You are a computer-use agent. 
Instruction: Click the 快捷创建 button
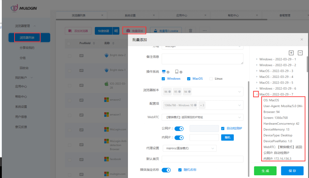(104, 31)
